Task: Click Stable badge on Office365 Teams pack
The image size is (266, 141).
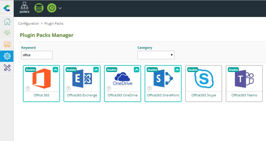Action: point(233,70)
